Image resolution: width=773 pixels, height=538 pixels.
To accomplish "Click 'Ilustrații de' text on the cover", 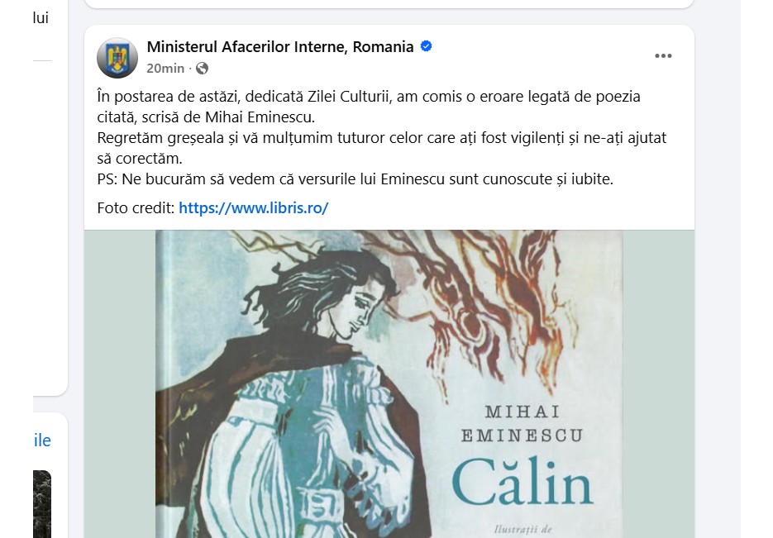I will (x=522, y=530).
